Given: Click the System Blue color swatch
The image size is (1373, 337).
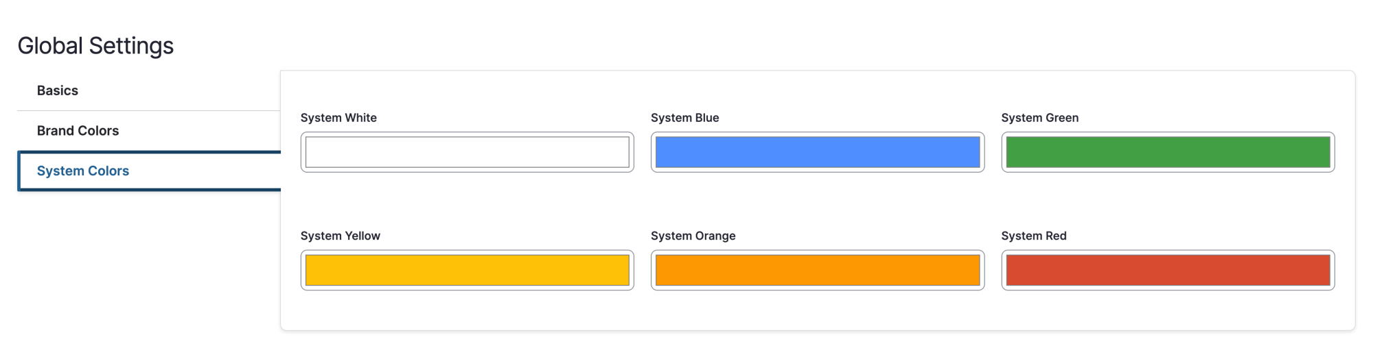Looking at the screenshot, I should point(818,152).
